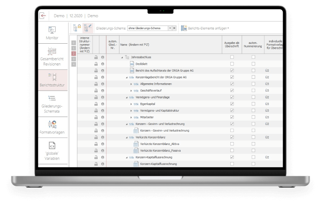
Task: Click the structure lock toolbar icon
Action: pyautogui.click(x=77, y=28)
